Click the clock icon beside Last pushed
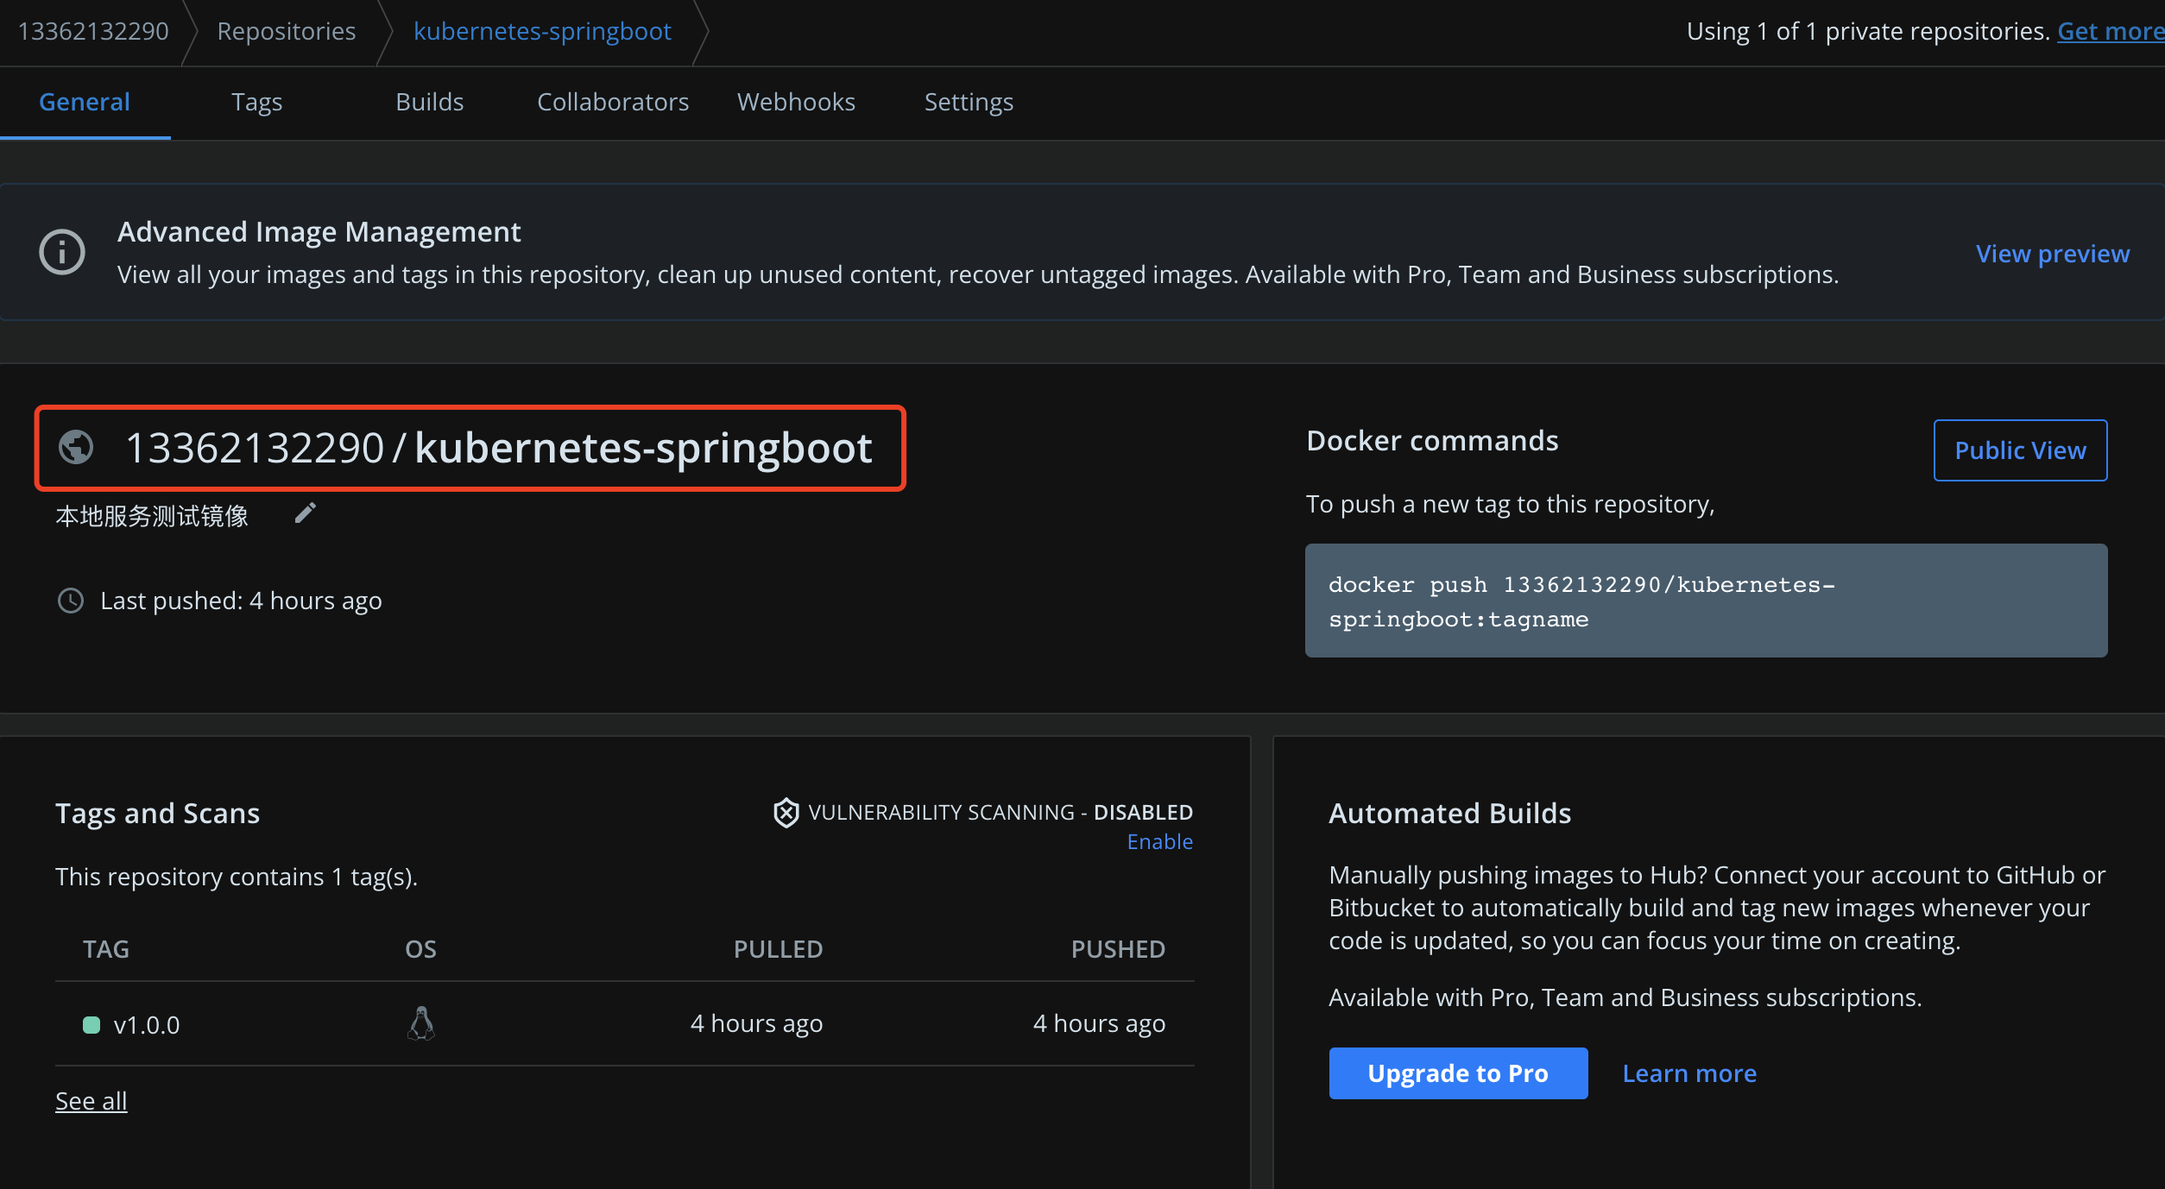 71,601
